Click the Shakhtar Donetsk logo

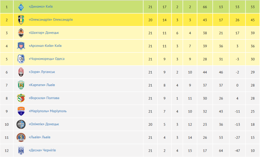(x=21, y=33)
